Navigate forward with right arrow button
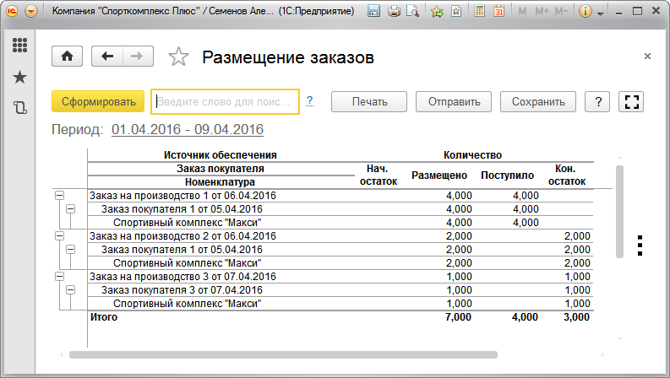Screen dimensions: 670x378 138,57
